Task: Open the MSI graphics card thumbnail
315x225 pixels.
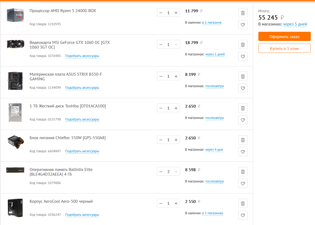Action: [x=15, y=44]
